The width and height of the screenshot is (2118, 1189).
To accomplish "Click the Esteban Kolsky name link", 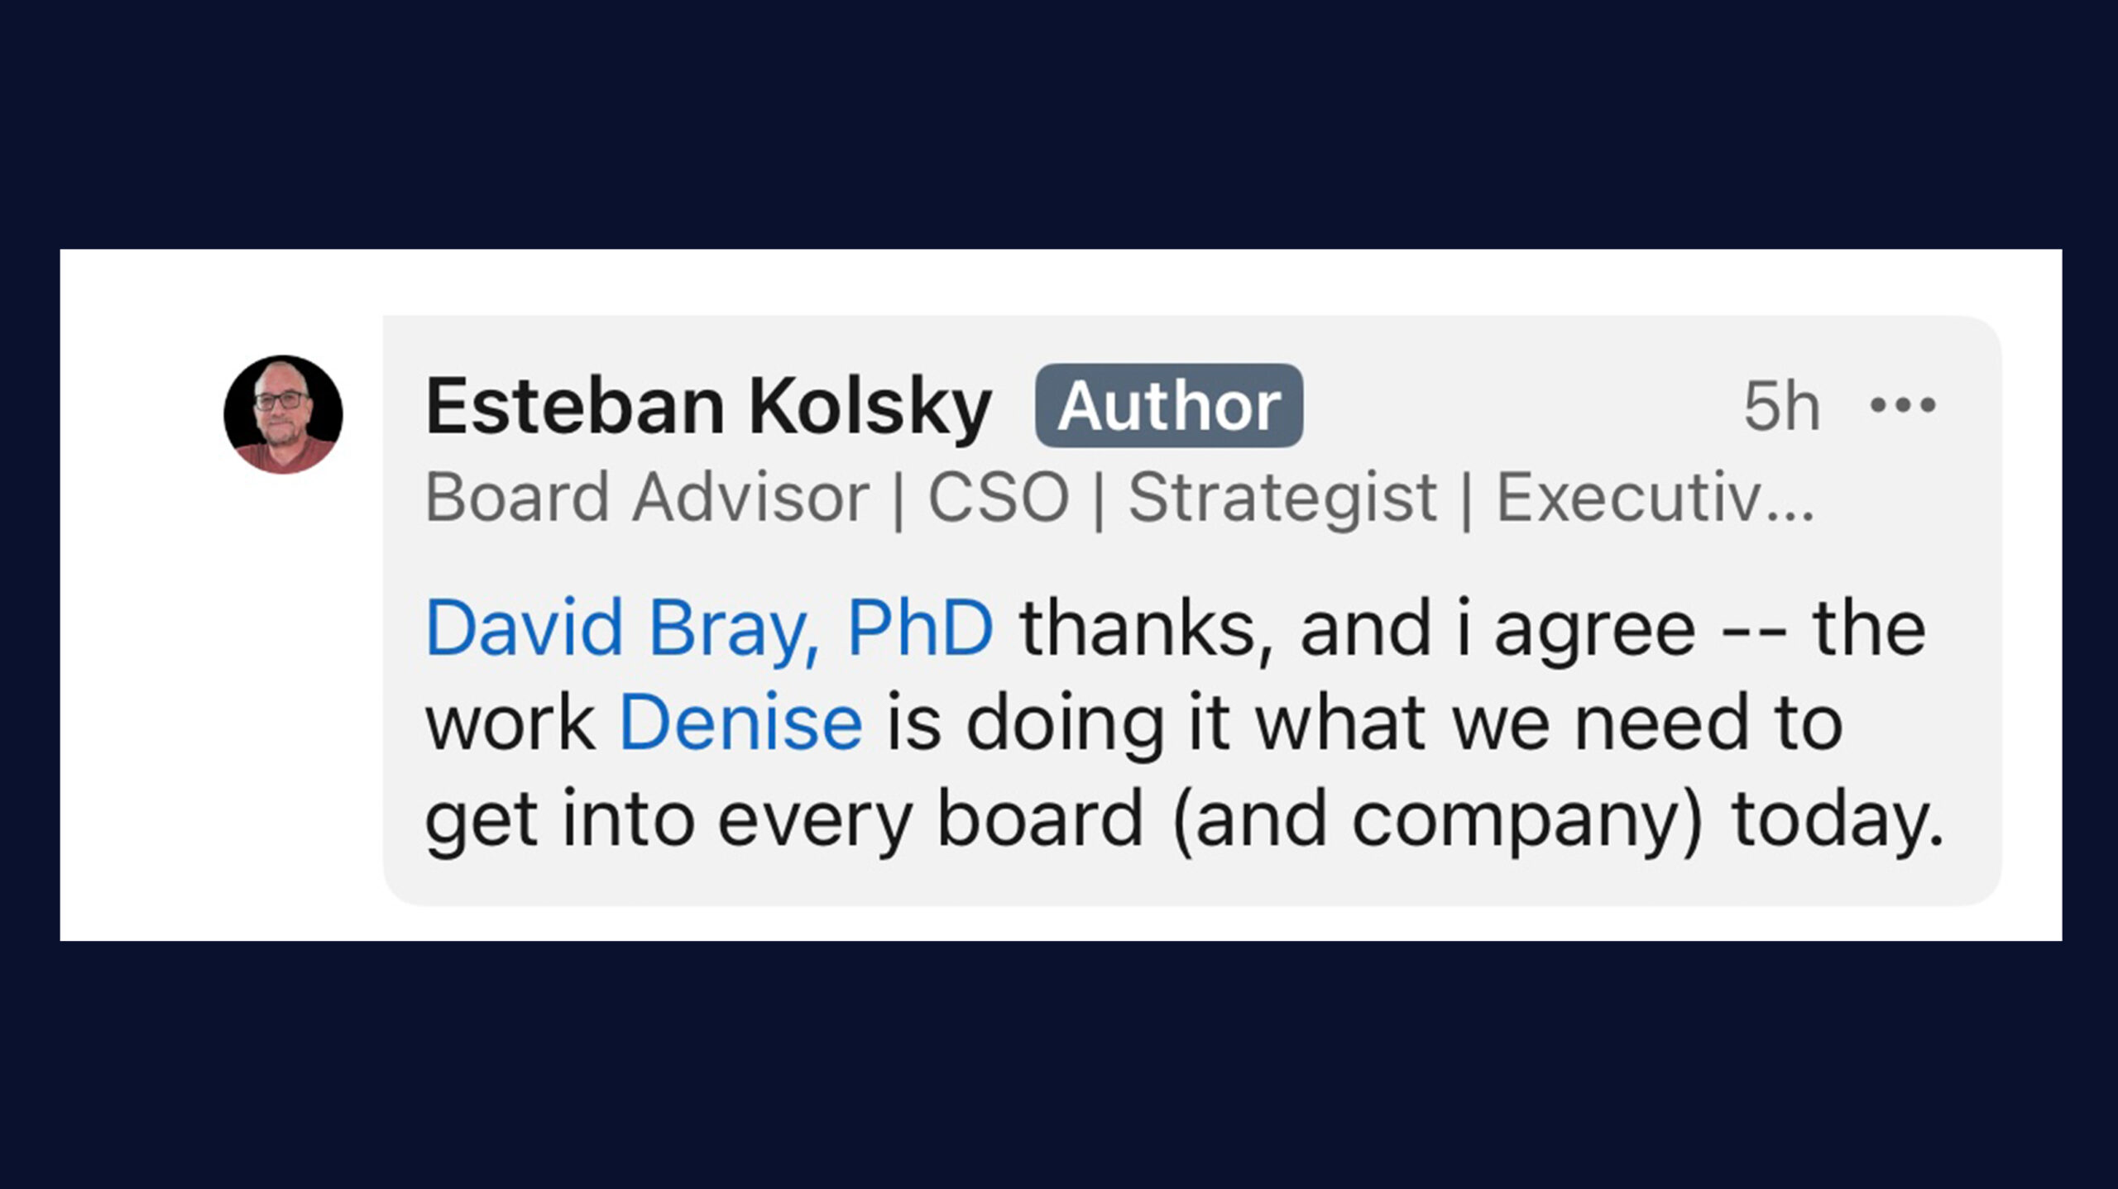I will point(707,406).
